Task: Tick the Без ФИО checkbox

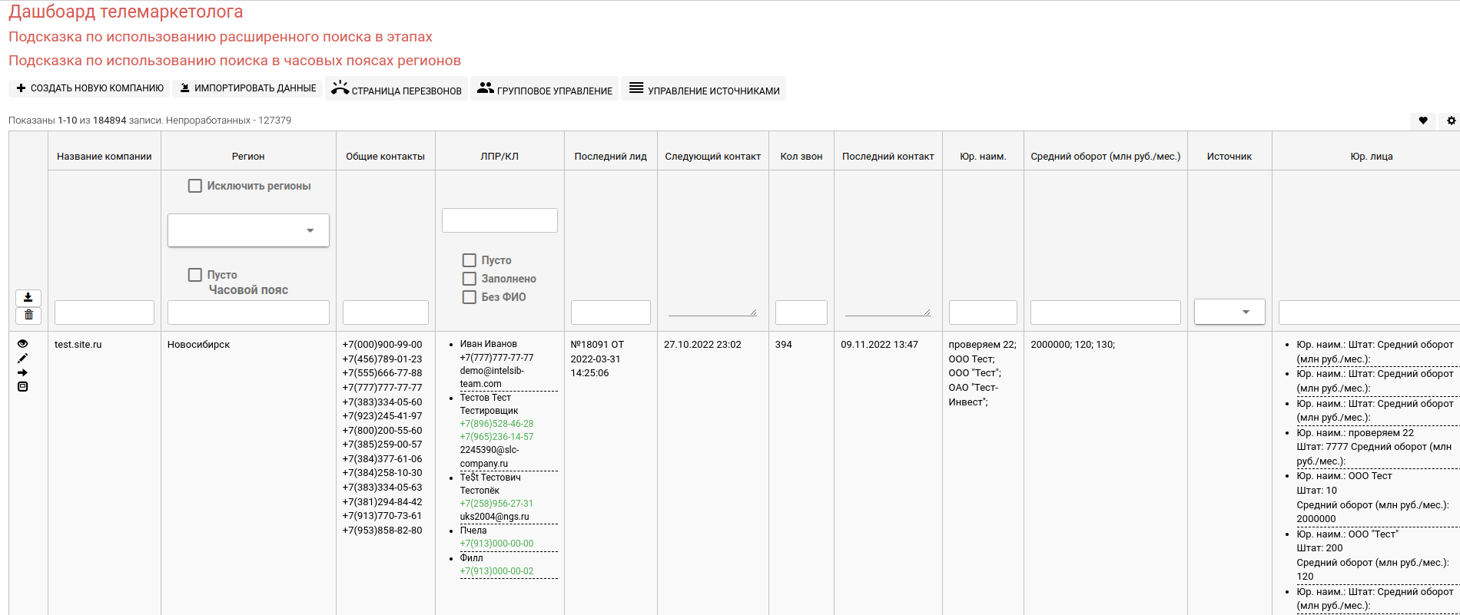Action: [470, 297]
